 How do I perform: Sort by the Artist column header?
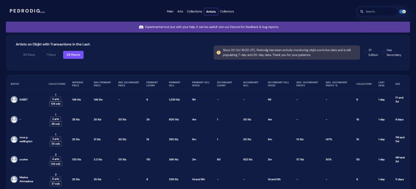tap(15, 84)
